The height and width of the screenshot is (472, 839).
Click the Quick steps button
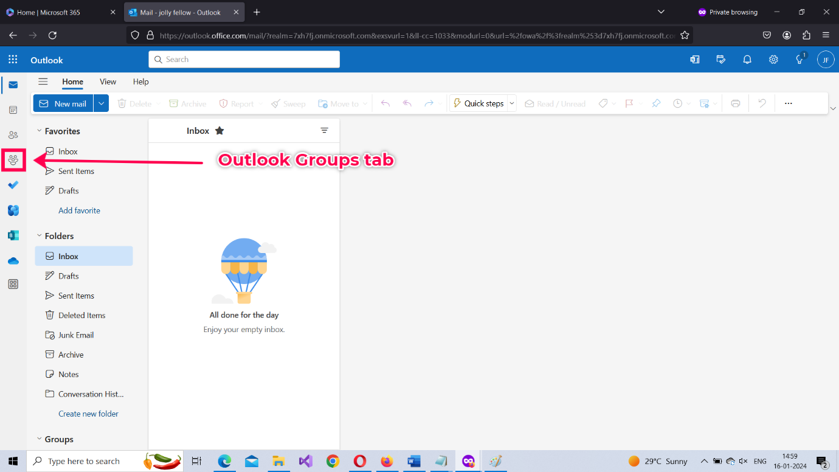coord(478,104)
